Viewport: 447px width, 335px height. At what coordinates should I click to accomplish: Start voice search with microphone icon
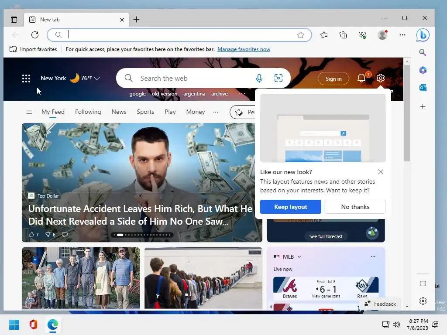tap(259, 79)
